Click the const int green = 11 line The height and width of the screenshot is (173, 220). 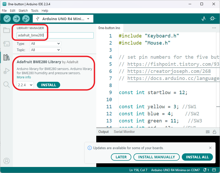click(149, 121)
